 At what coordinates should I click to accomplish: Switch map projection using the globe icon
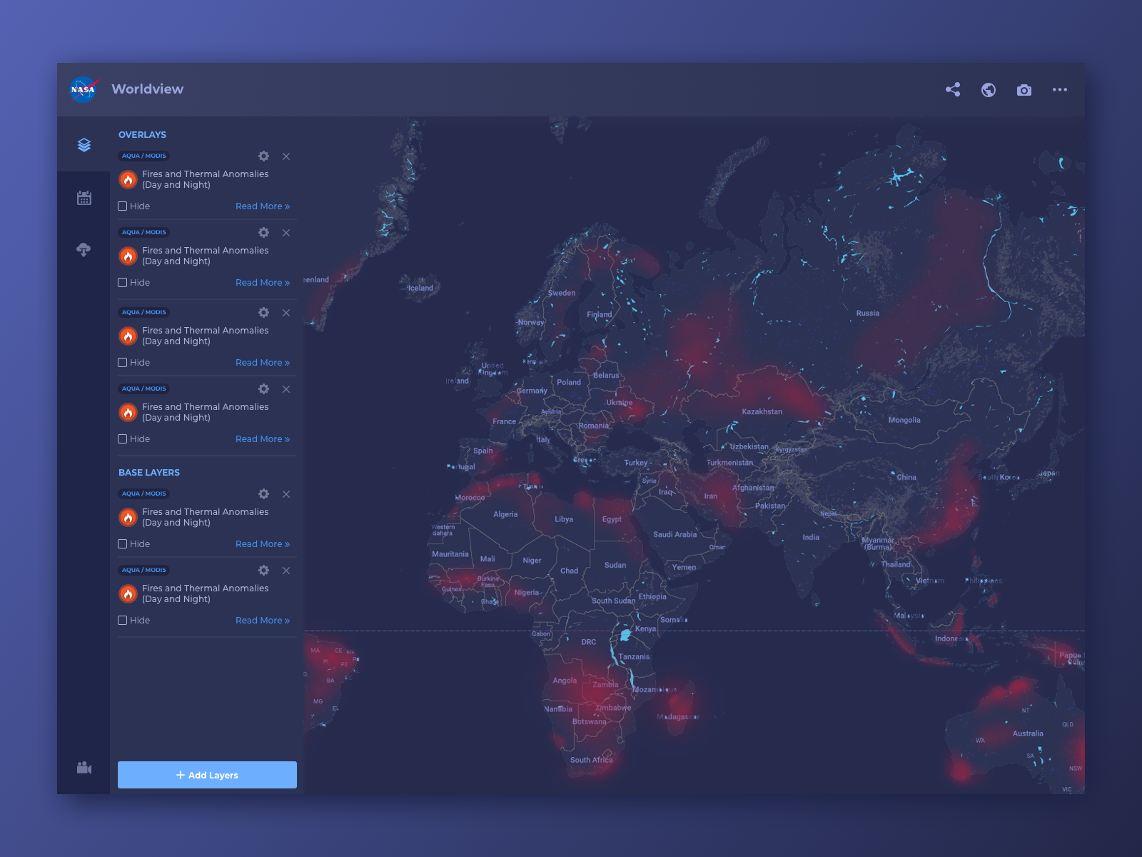(x=988, y=90)
